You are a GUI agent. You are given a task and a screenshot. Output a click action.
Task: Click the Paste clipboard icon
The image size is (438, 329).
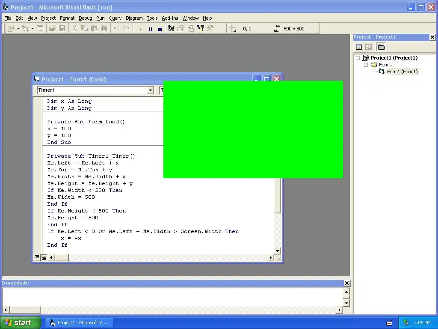tap(94, 29)
